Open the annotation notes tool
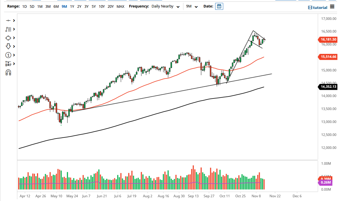Image resolution: width=340 pixels, height=201 pixels. (x=8, y=29)
